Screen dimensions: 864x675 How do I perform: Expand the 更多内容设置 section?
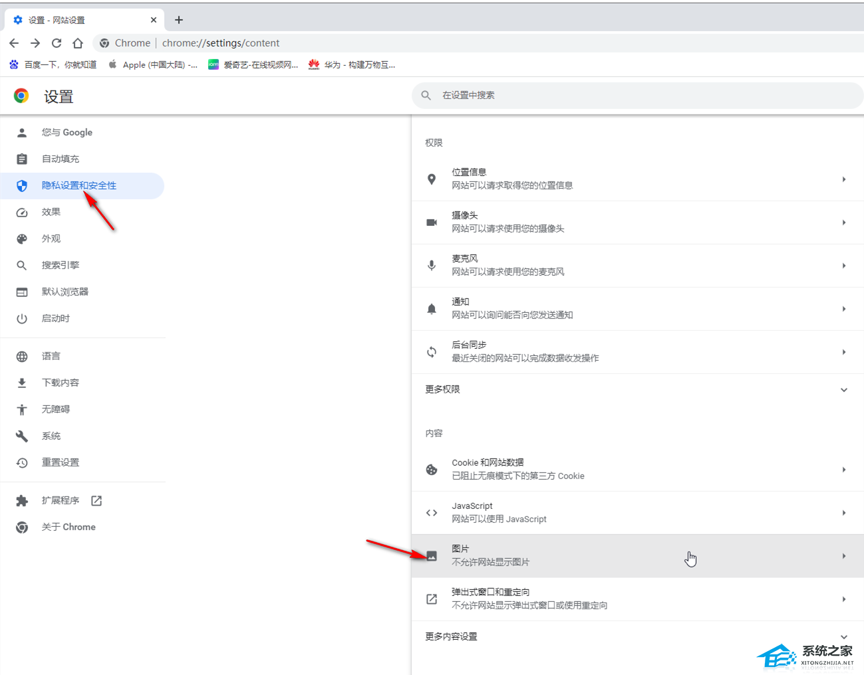tap(843, 636)
